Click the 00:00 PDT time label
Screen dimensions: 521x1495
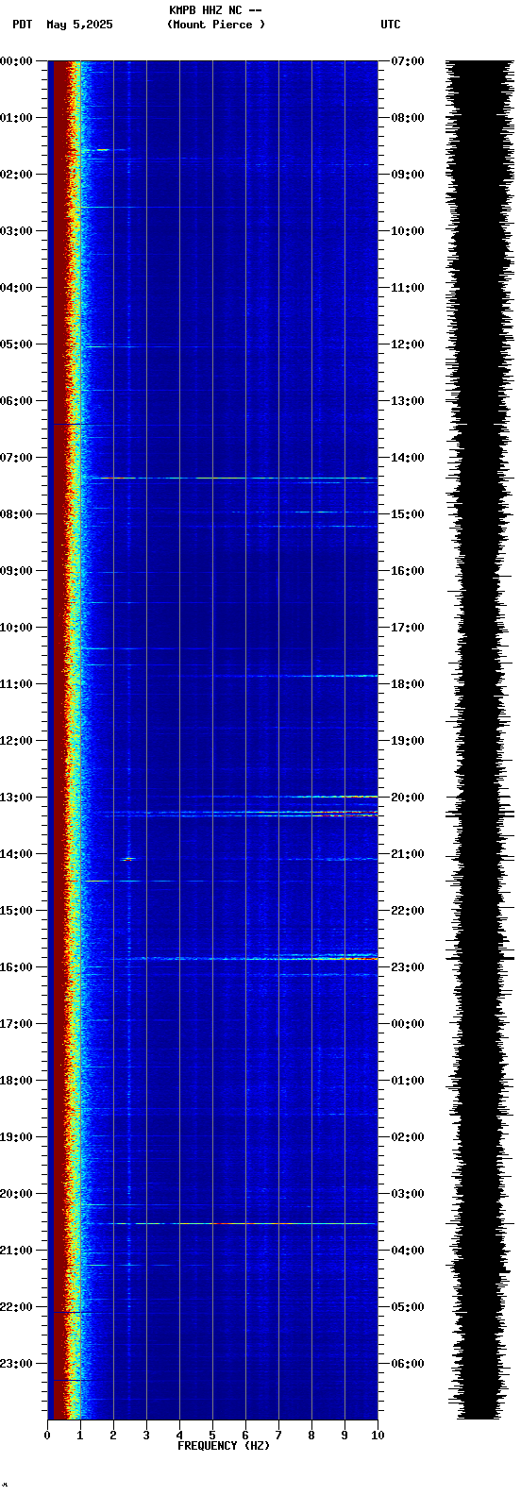(x=16, y=61)
